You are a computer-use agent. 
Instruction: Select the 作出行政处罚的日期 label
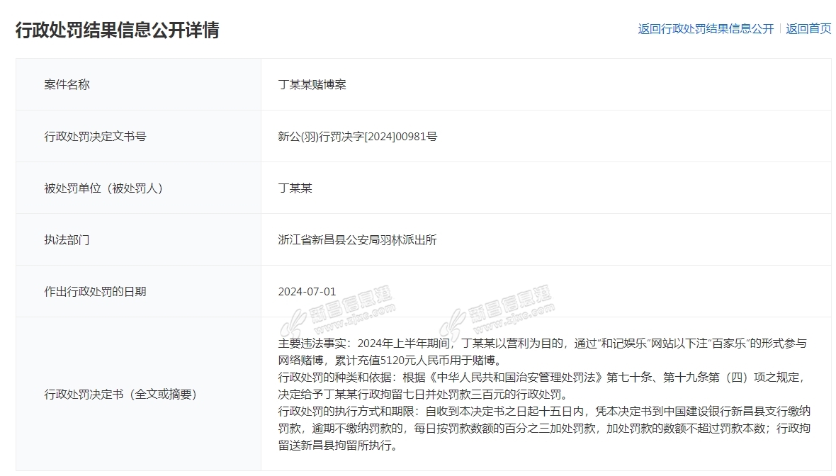point(95,291)
